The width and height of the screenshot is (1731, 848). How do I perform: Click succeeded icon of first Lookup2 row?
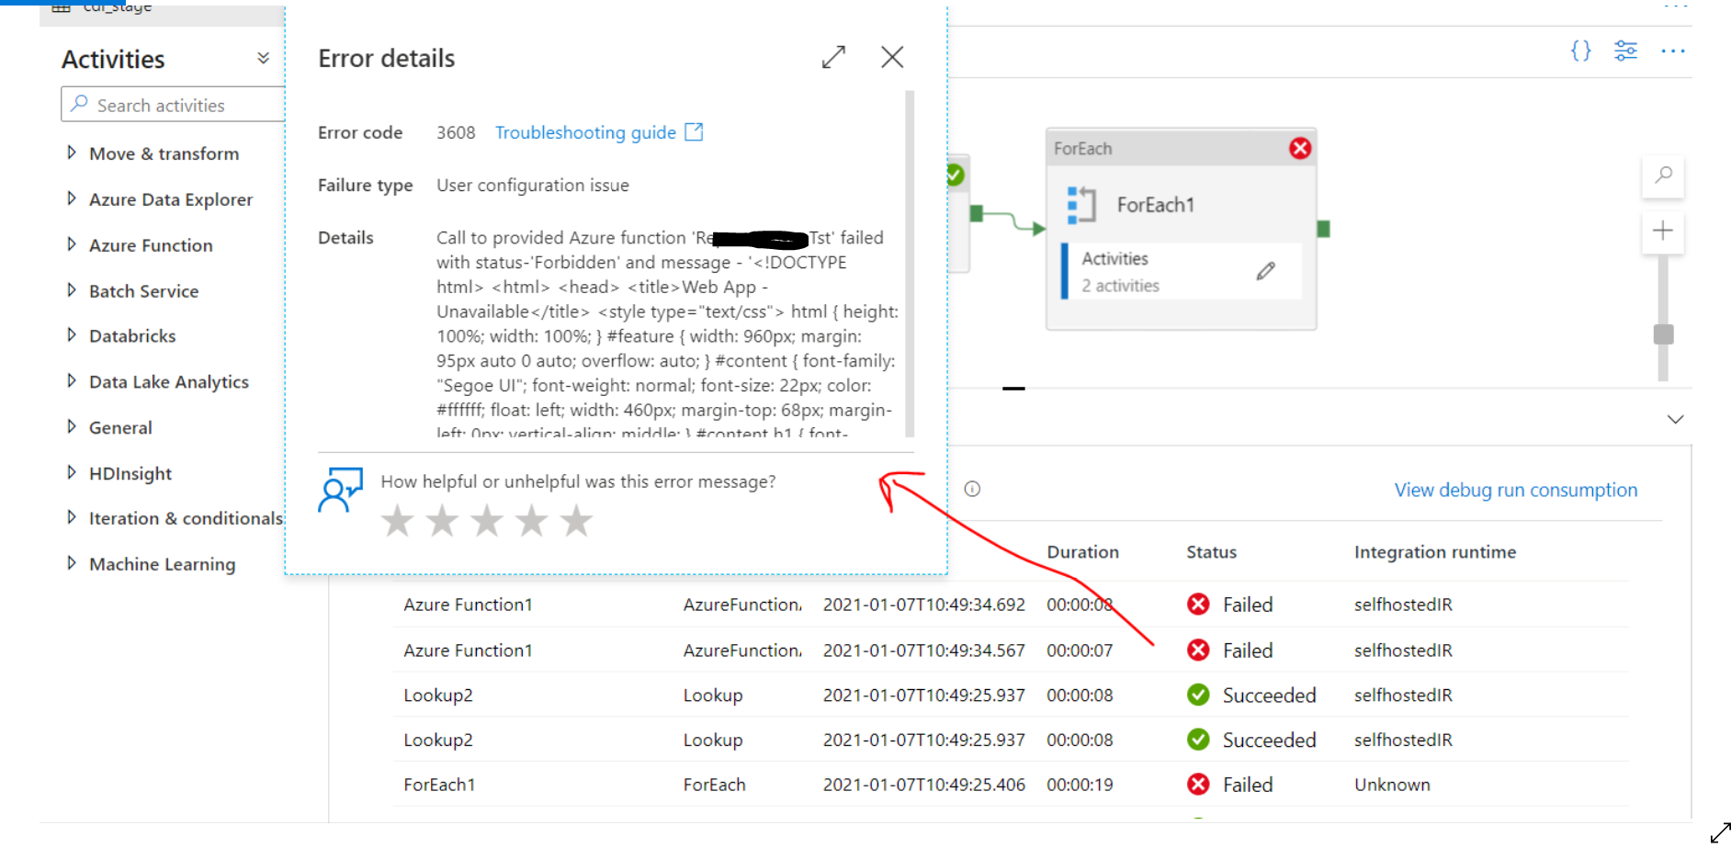coord(1198,695)
